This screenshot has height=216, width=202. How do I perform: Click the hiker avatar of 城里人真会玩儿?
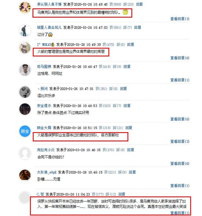point(25,31)
